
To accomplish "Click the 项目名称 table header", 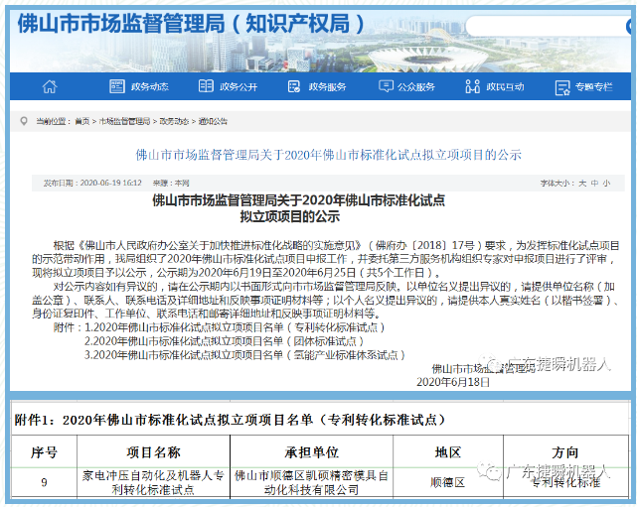I will click(153, 452).
